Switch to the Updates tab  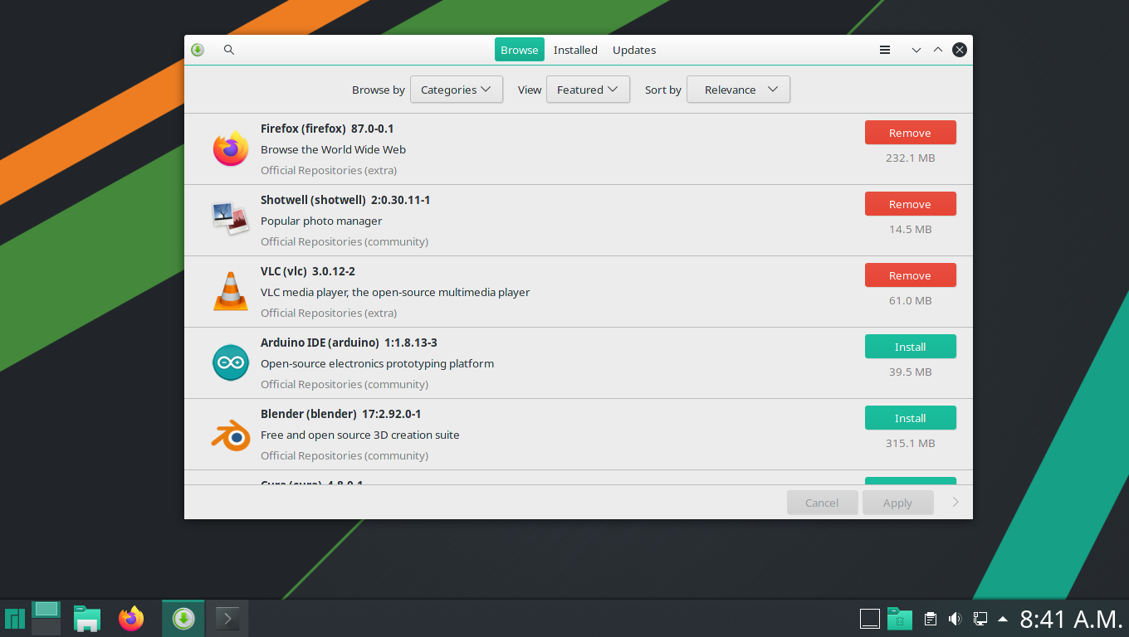[634, 50]
